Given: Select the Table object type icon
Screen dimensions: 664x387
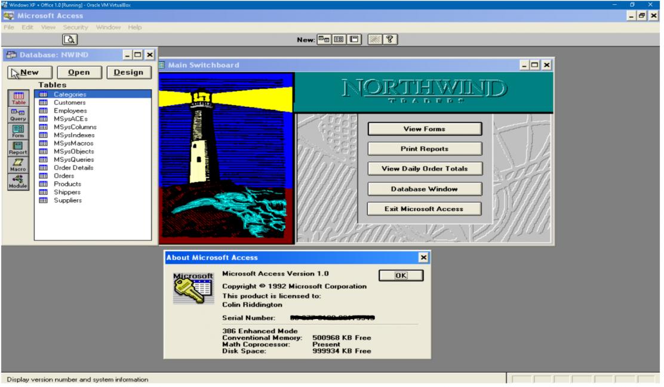Looking at the screenshot, I should [18, 98].
